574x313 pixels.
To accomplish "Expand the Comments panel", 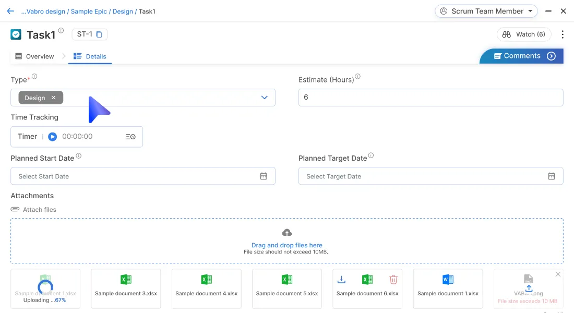I will 551,56.
